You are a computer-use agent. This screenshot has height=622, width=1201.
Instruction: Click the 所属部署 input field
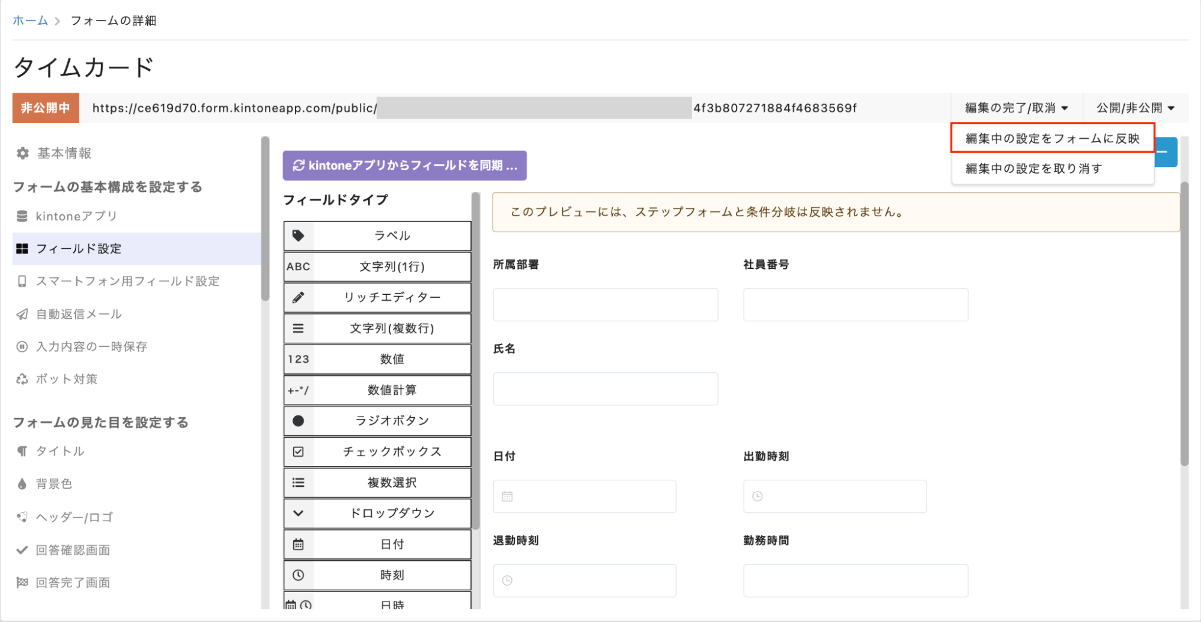point(605,304)
